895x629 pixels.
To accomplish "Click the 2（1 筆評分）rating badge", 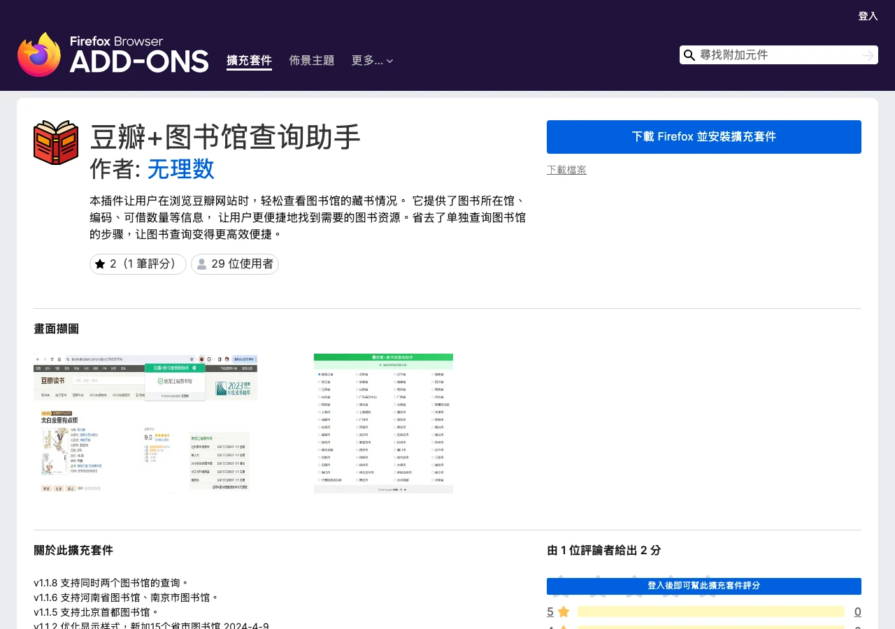I will click(138, 264).
